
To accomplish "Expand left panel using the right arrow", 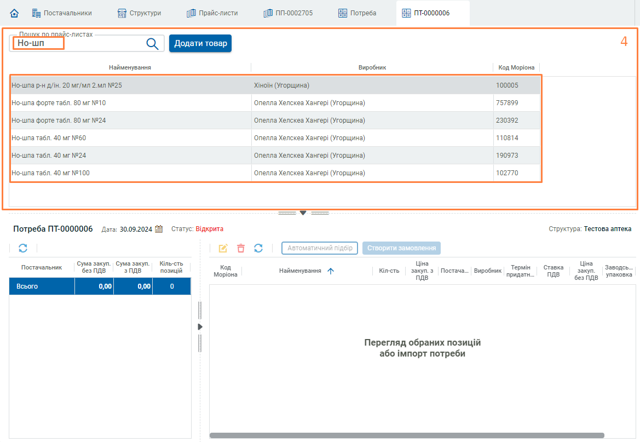I will tap(200, 327).
